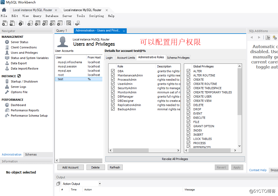Create a new SQL tab icon
Screen dimensions: 278x196
[5, 23]
